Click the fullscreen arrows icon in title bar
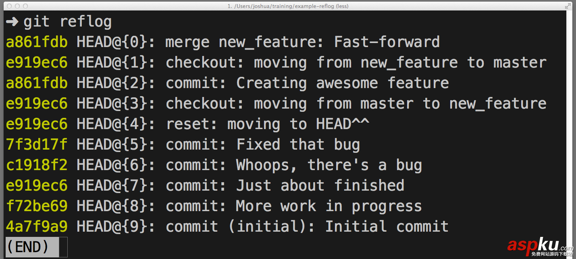The image size is (576, 259). click(568, 6)
